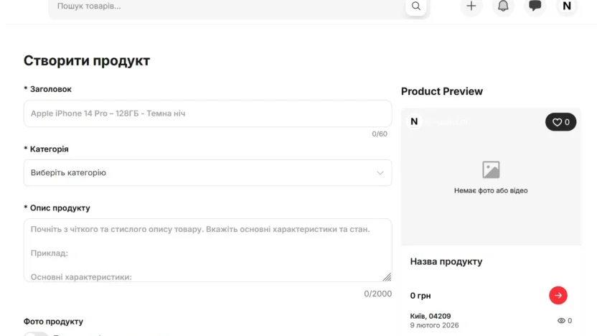This screenshot has height=336, width=597.
Task: Click the category dropdown chevron arrow
Action: [x=380, y=173]
